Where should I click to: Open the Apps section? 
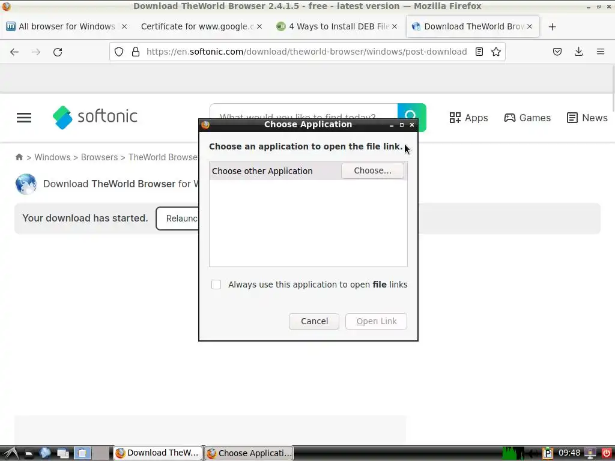[468, 118]
